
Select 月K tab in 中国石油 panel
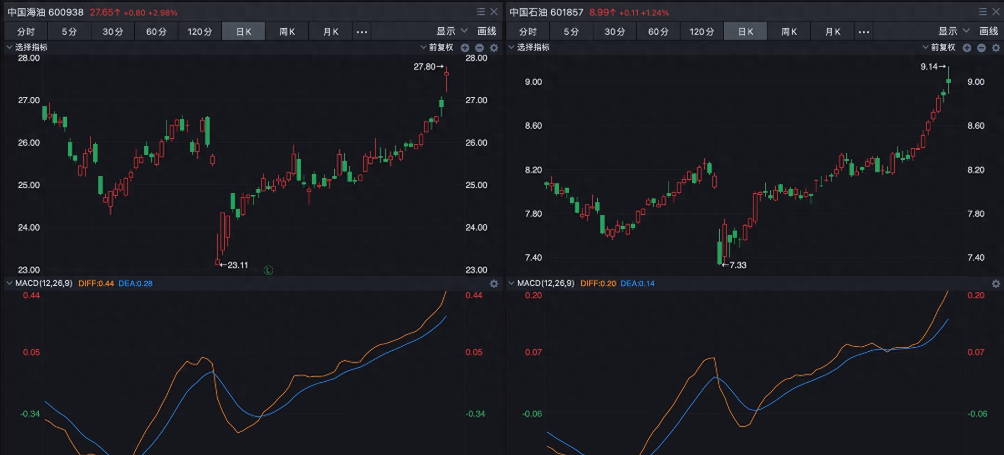tap(833, 32)
